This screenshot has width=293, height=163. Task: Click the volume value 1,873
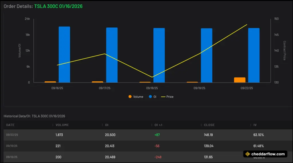pyautogui.click(x=59, y=135)
